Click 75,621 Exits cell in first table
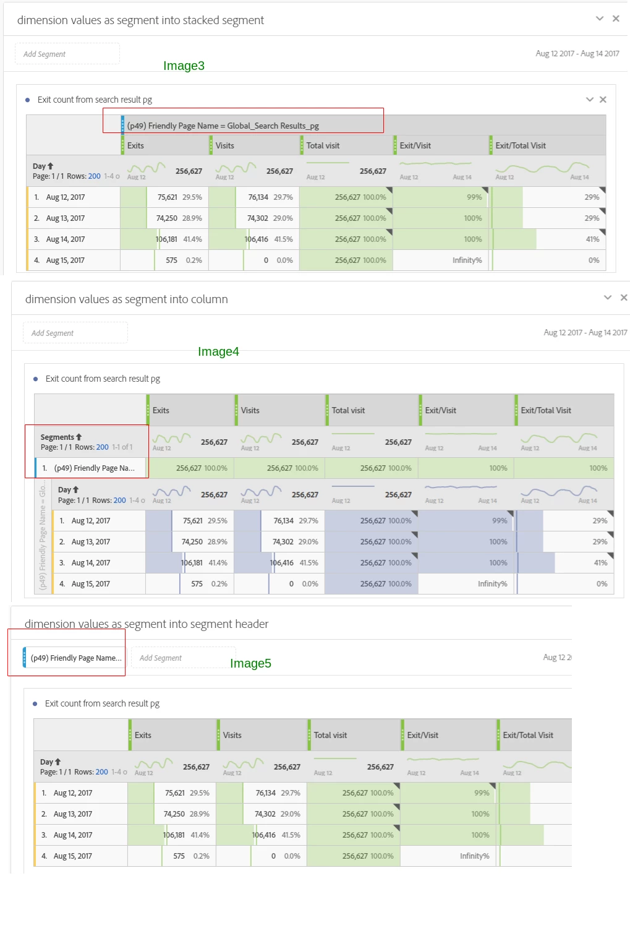Viewport: 630px width, 928px height. (164, 197)
